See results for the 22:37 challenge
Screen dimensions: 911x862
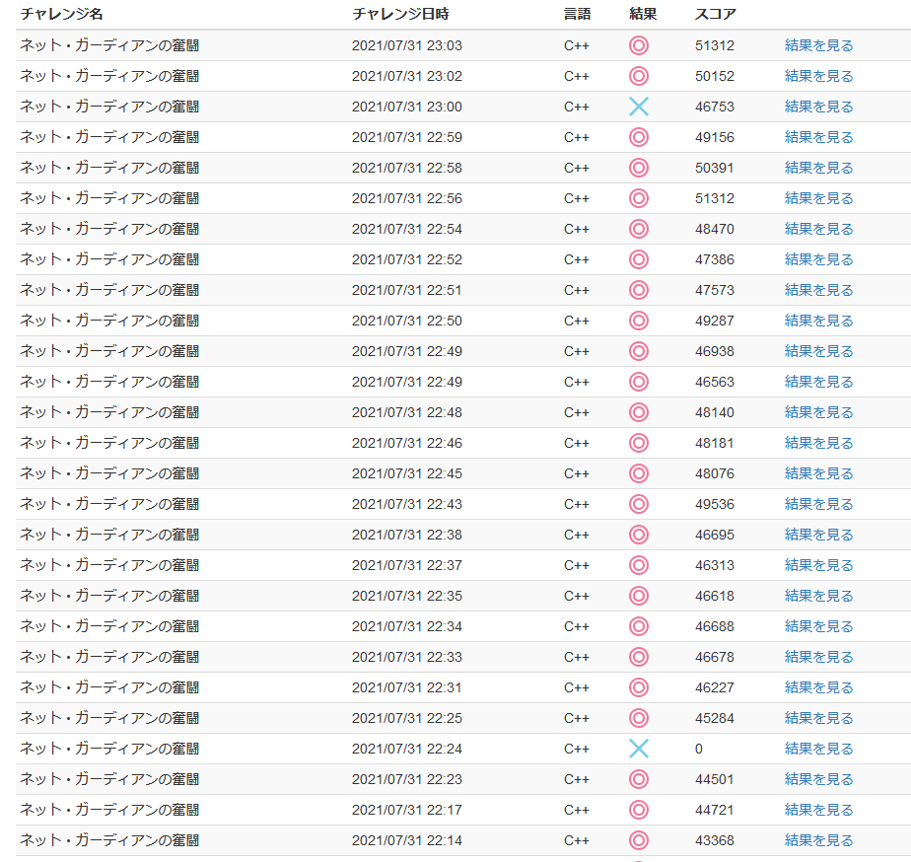pos(818,565)
